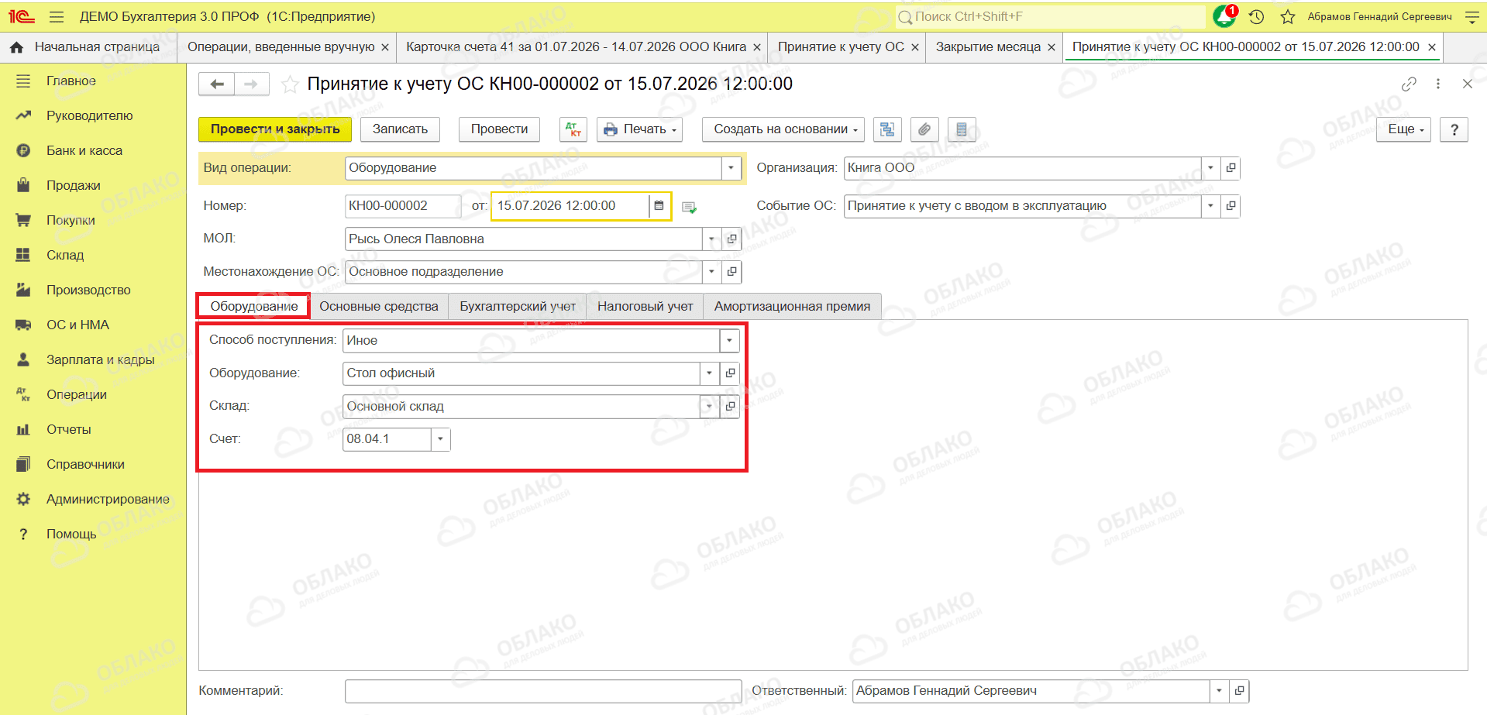The image size is (1487, 715).
Task: Navigate forward with the right arrow
Action: click(251, 84)
